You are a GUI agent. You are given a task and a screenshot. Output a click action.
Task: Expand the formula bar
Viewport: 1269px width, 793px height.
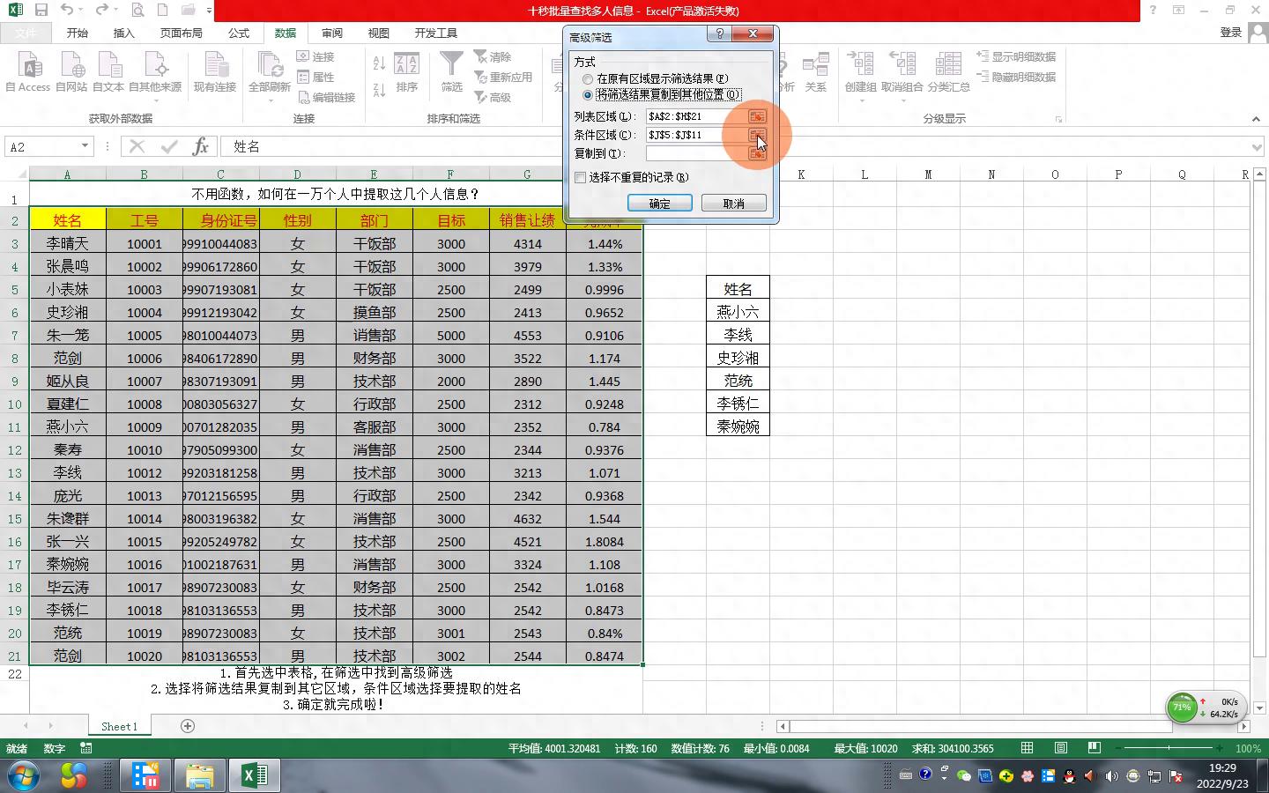pos(1257,147)
